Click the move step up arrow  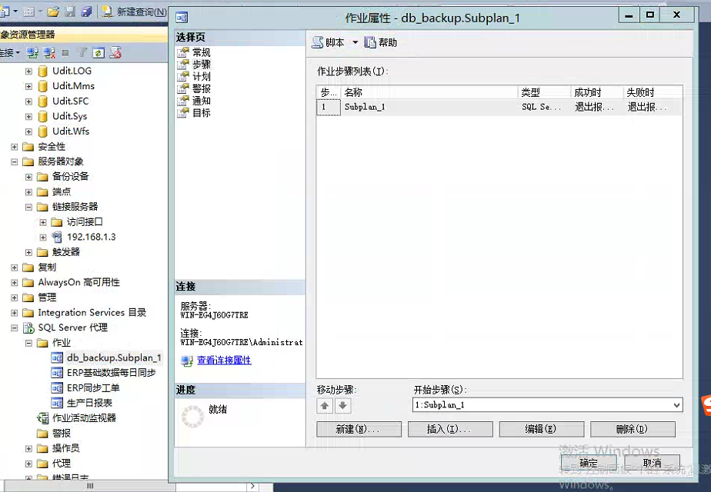(325, 405)
